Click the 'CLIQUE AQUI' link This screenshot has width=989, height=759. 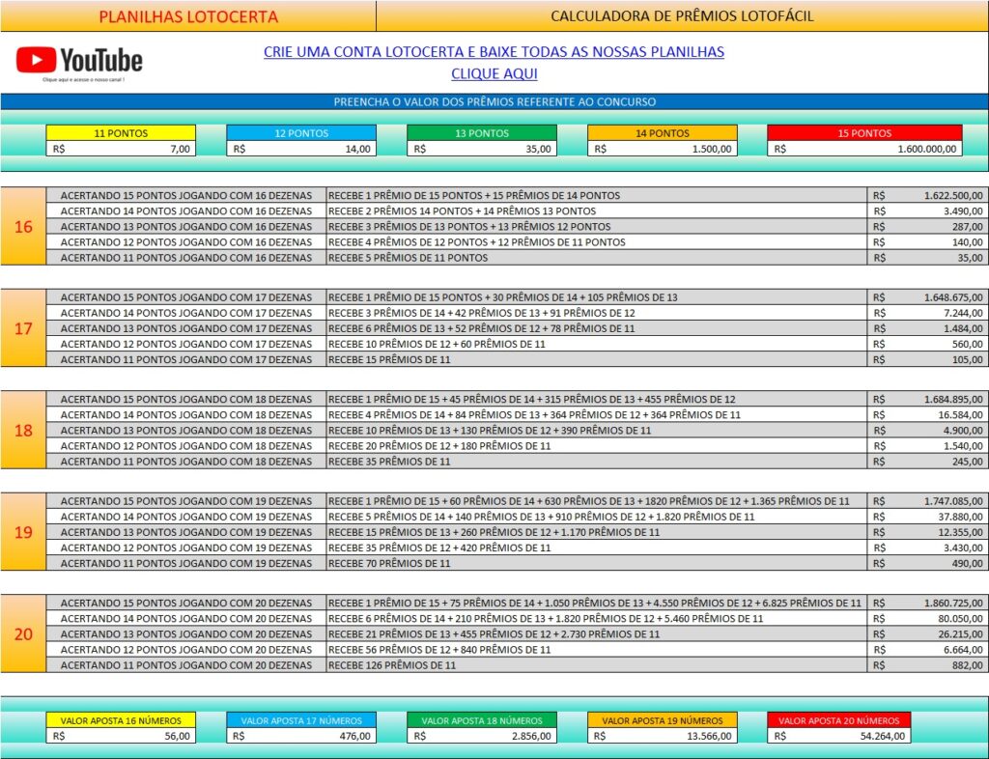494,73
